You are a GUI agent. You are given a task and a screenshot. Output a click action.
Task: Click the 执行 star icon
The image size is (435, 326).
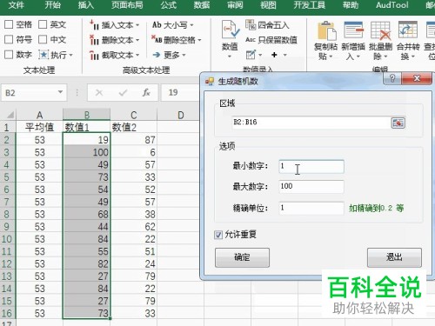point(43,55)
